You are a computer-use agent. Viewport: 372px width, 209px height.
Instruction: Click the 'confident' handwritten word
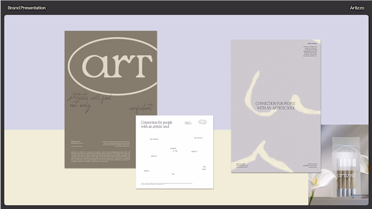point(141,108)
